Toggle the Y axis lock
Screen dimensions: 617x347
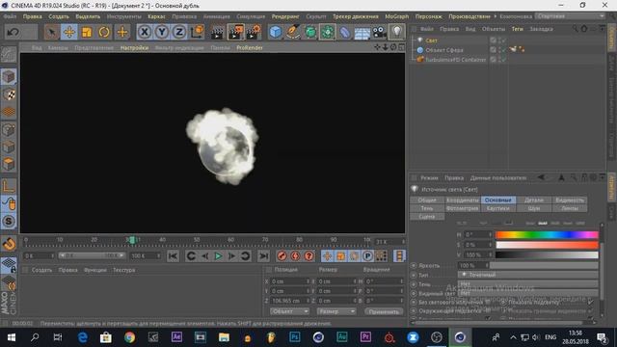pyautogui.click(x=162, y=32)
